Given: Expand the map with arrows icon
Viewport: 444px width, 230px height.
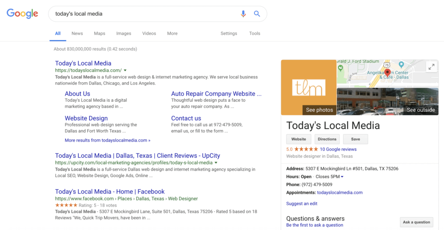Looking at the screenshot, I should 431,67.
